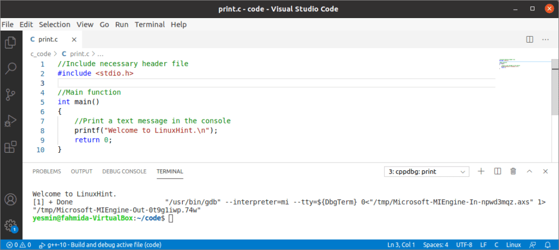The image size is (559, 250).
Task: Open the Accounts menu icon
Action: [x=11, y=199]
